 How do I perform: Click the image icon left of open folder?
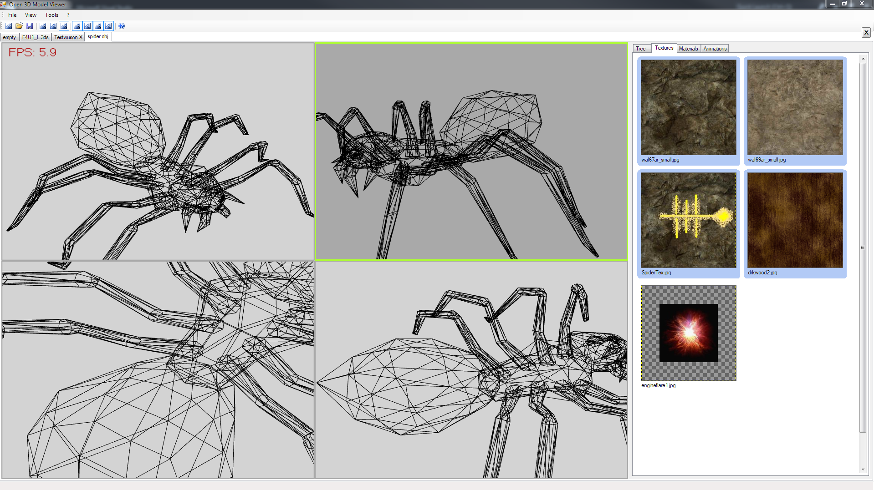(x=9, y=26)
